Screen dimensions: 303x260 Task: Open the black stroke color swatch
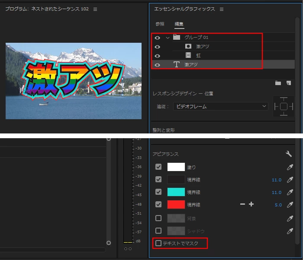pos(176,179)
